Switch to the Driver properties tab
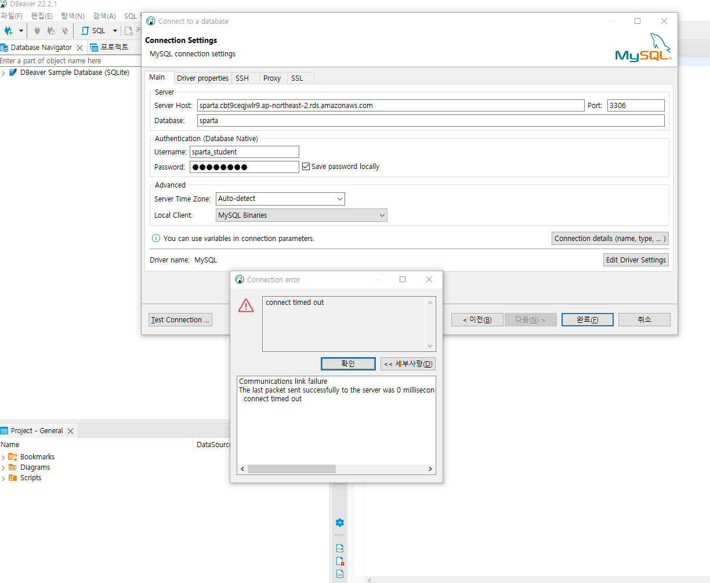This screenshot has width=710, height=583. point(202,78)
